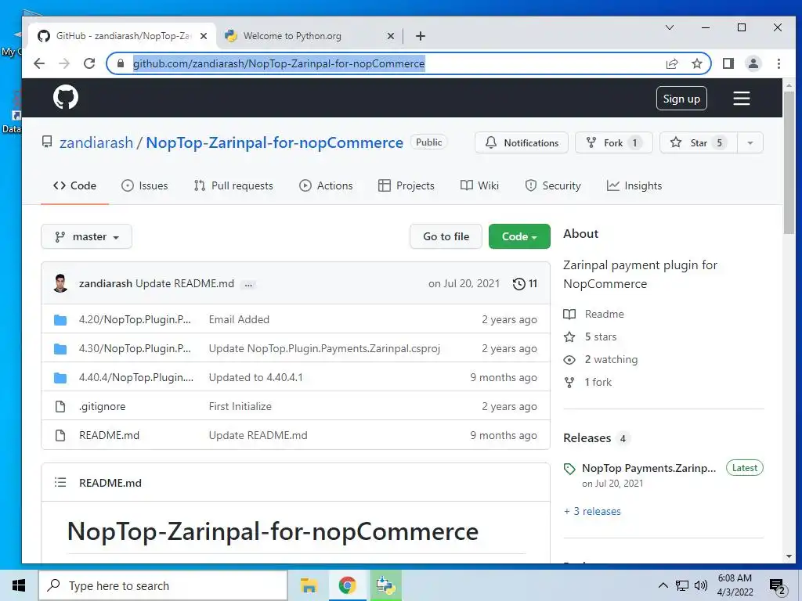Switch to the Code tab
The width and height of the screenshot is (802, 601).
[x=74, y=185]
